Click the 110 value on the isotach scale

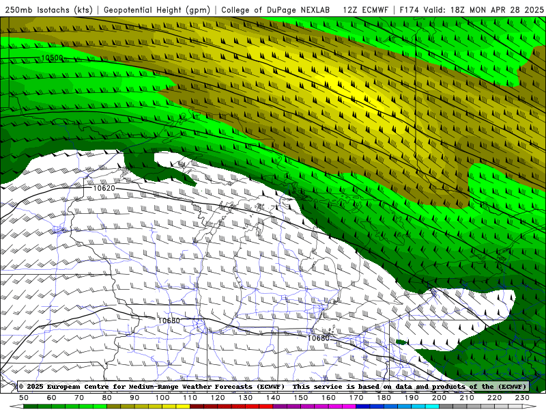(190, 398)
